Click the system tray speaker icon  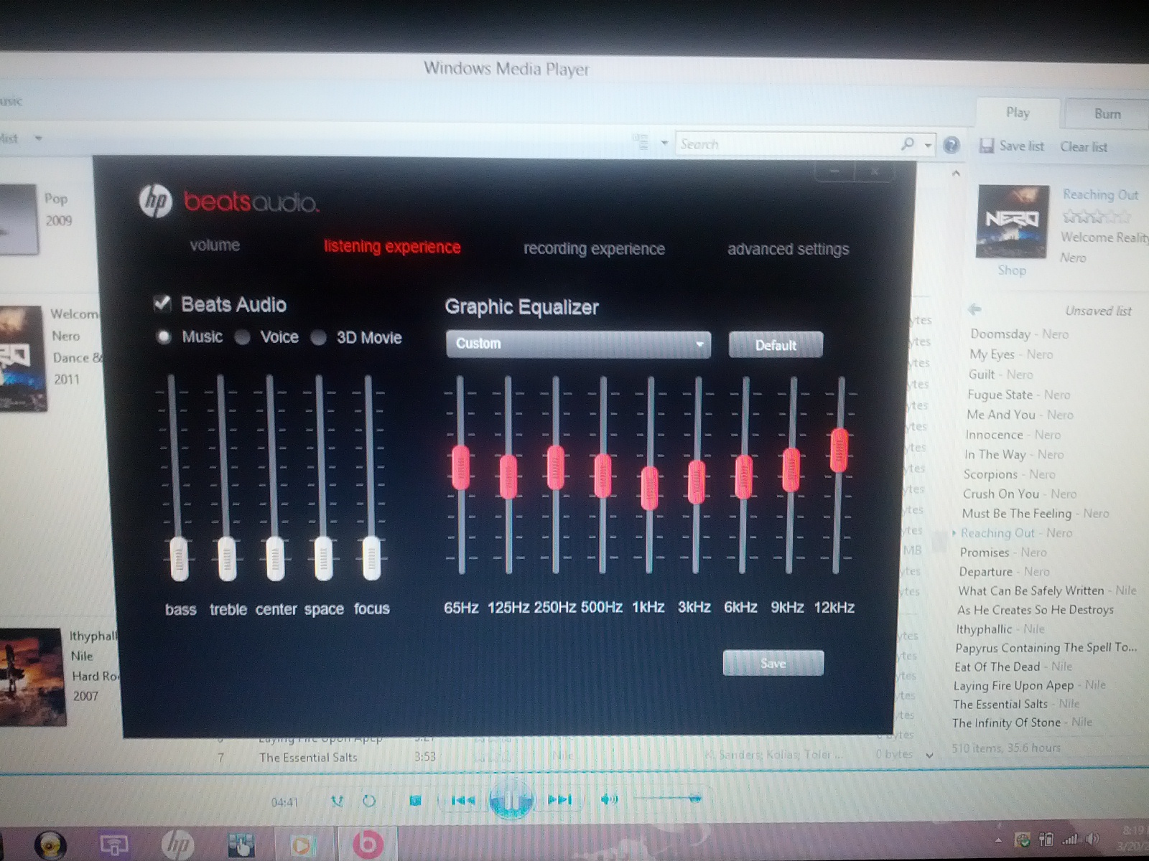coord(1092,838)
